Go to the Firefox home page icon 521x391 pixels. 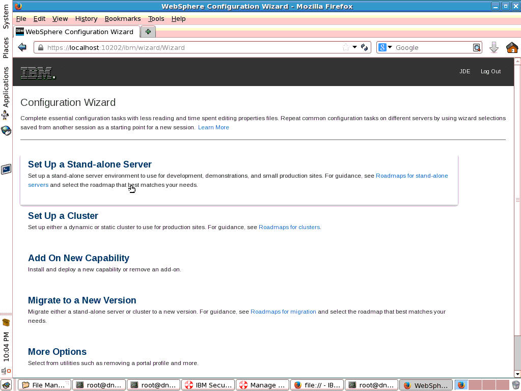[x=512, y=47]
